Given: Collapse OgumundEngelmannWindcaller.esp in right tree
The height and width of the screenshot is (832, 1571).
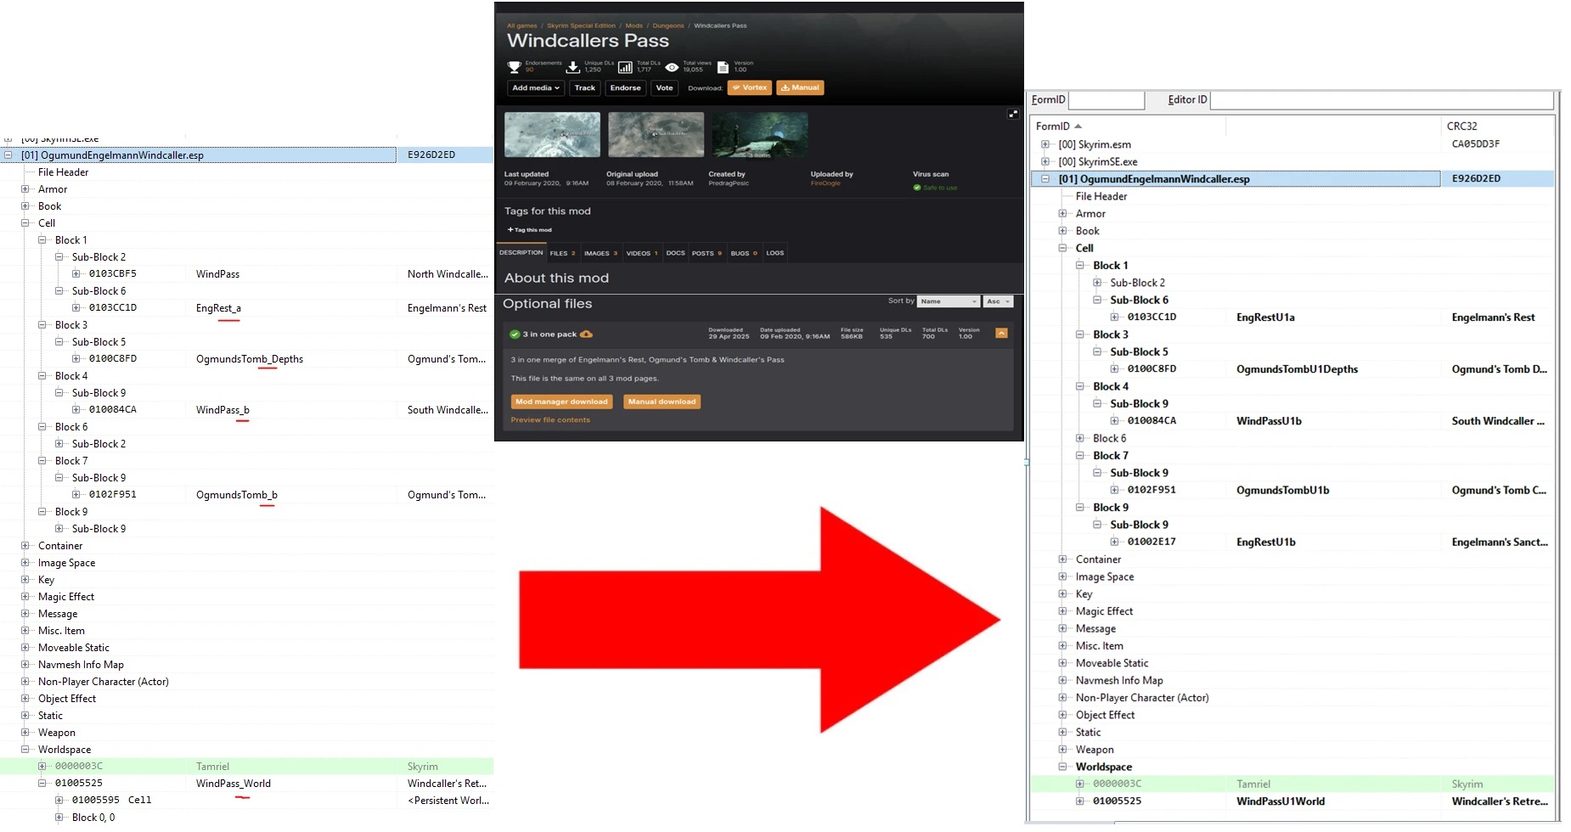Looking at the screenshot, I should pyautogui.click(x=1045, y=179).
